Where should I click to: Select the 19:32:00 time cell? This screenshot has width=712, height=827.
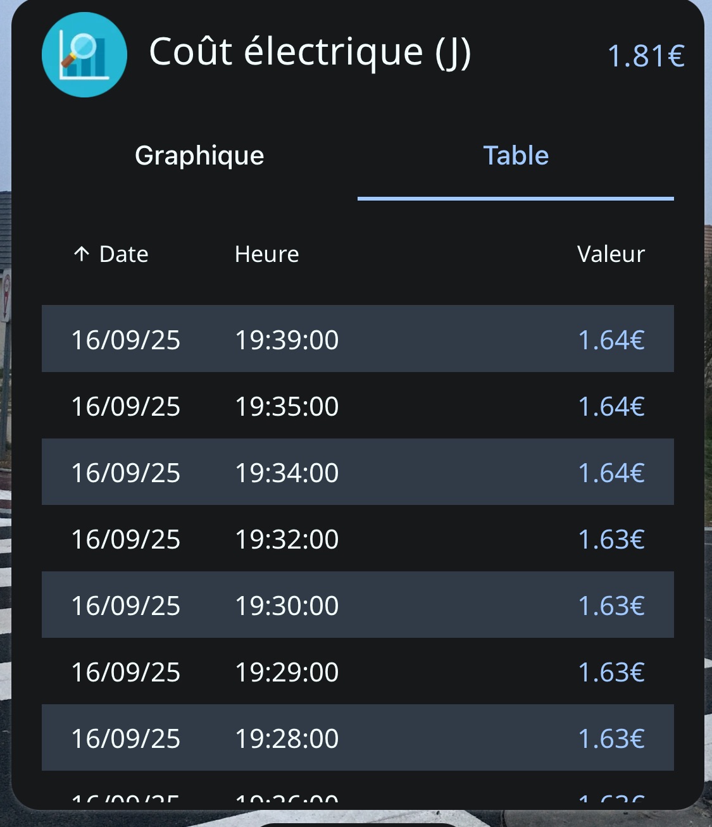tap(287, 540)
